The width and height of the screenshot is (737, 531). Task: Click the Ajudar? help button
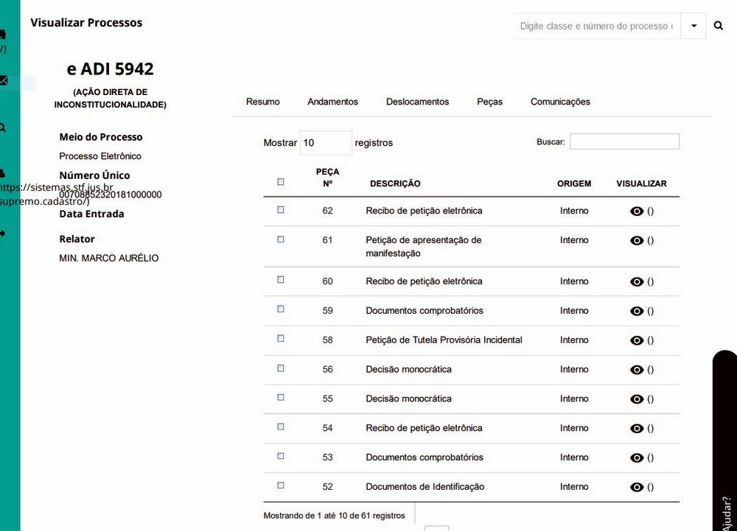click(726, 508)
